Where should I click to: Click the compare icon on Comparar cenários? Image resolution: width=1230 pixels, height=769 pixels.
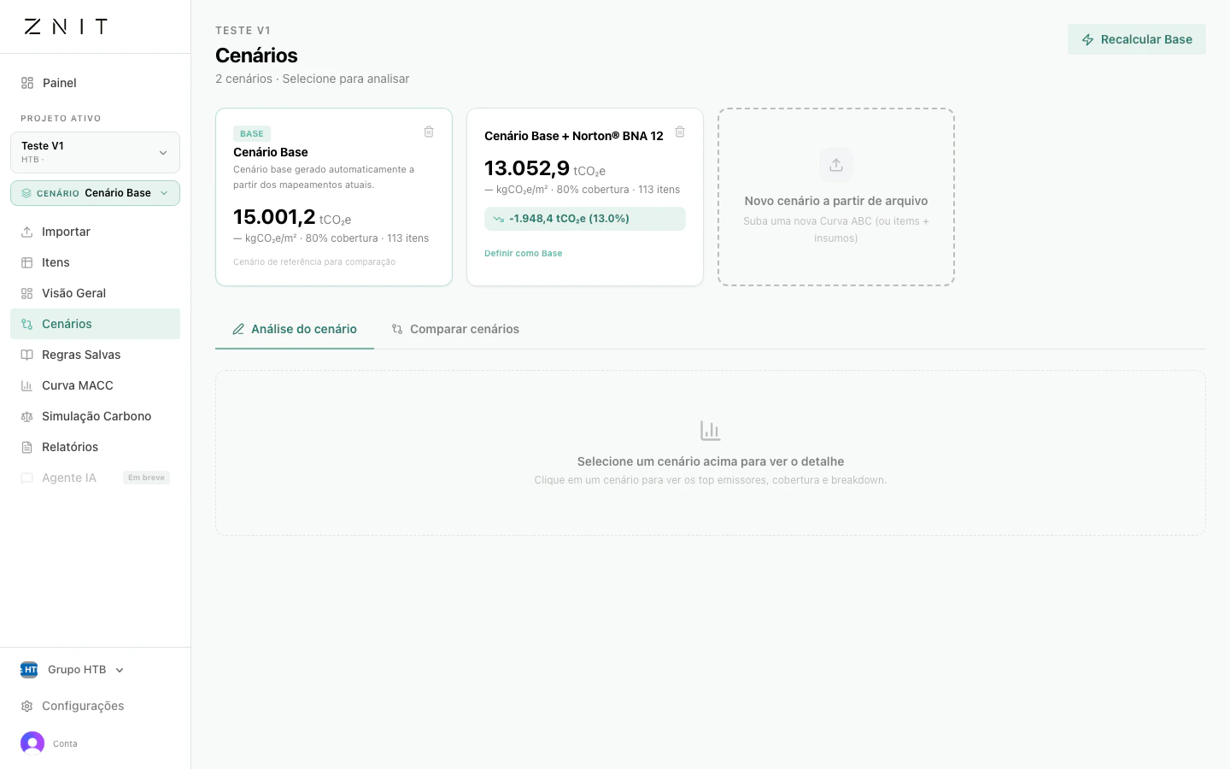pos(397,329)
